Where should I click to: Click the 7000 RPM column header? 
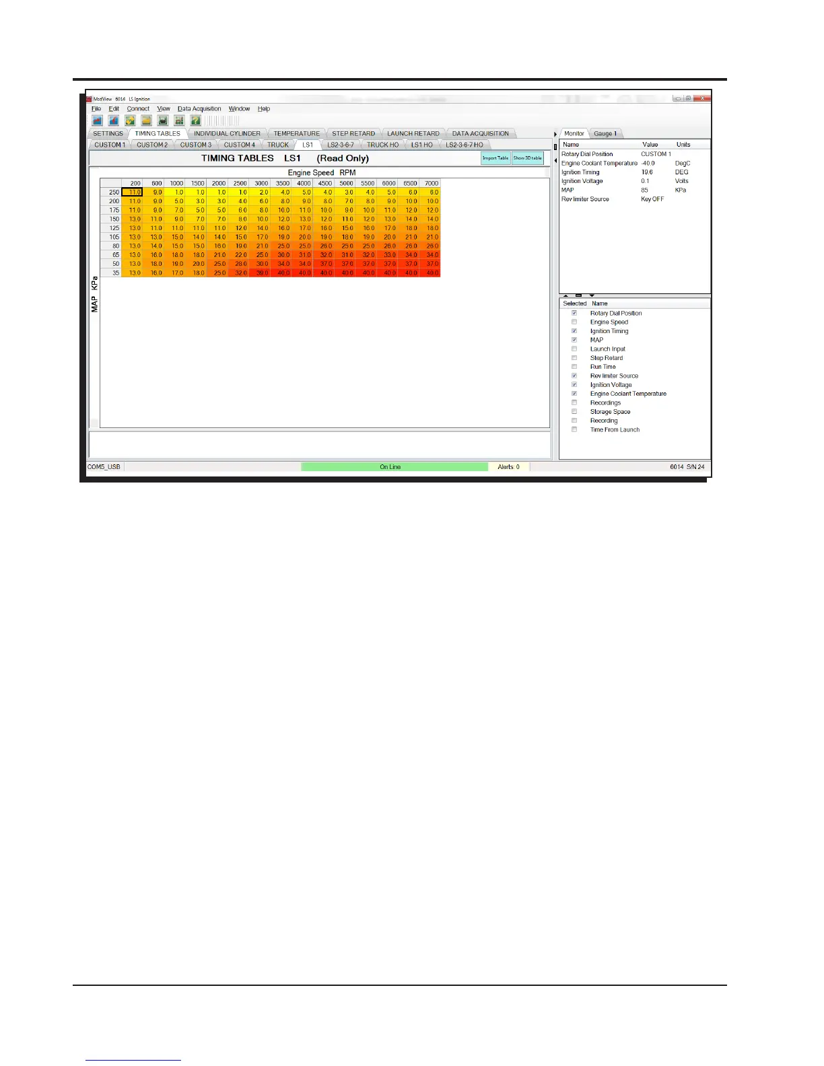click(x=430, y=183)
